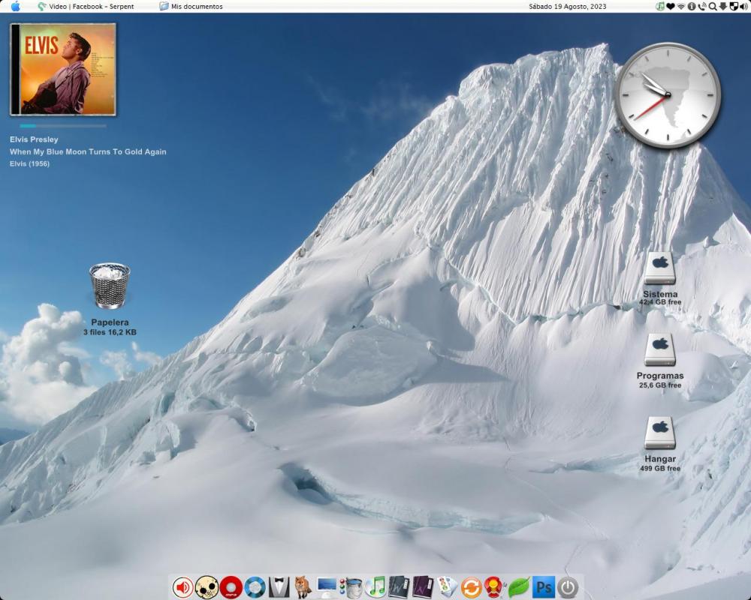Image resolution: width=751 pixels, height=600 pixels.
Task: Open the red speaker dock icon
Action: (182, 587)
